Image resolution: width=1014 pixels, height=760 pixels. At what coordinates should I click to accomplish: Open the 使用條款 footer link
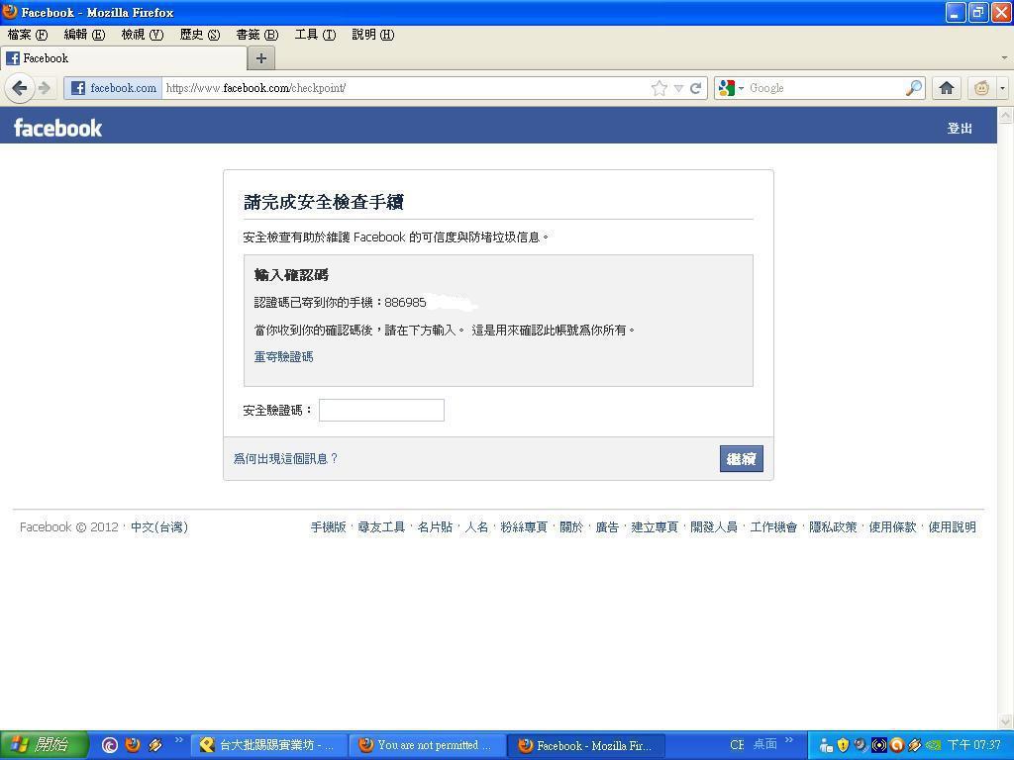pos(892,526)
